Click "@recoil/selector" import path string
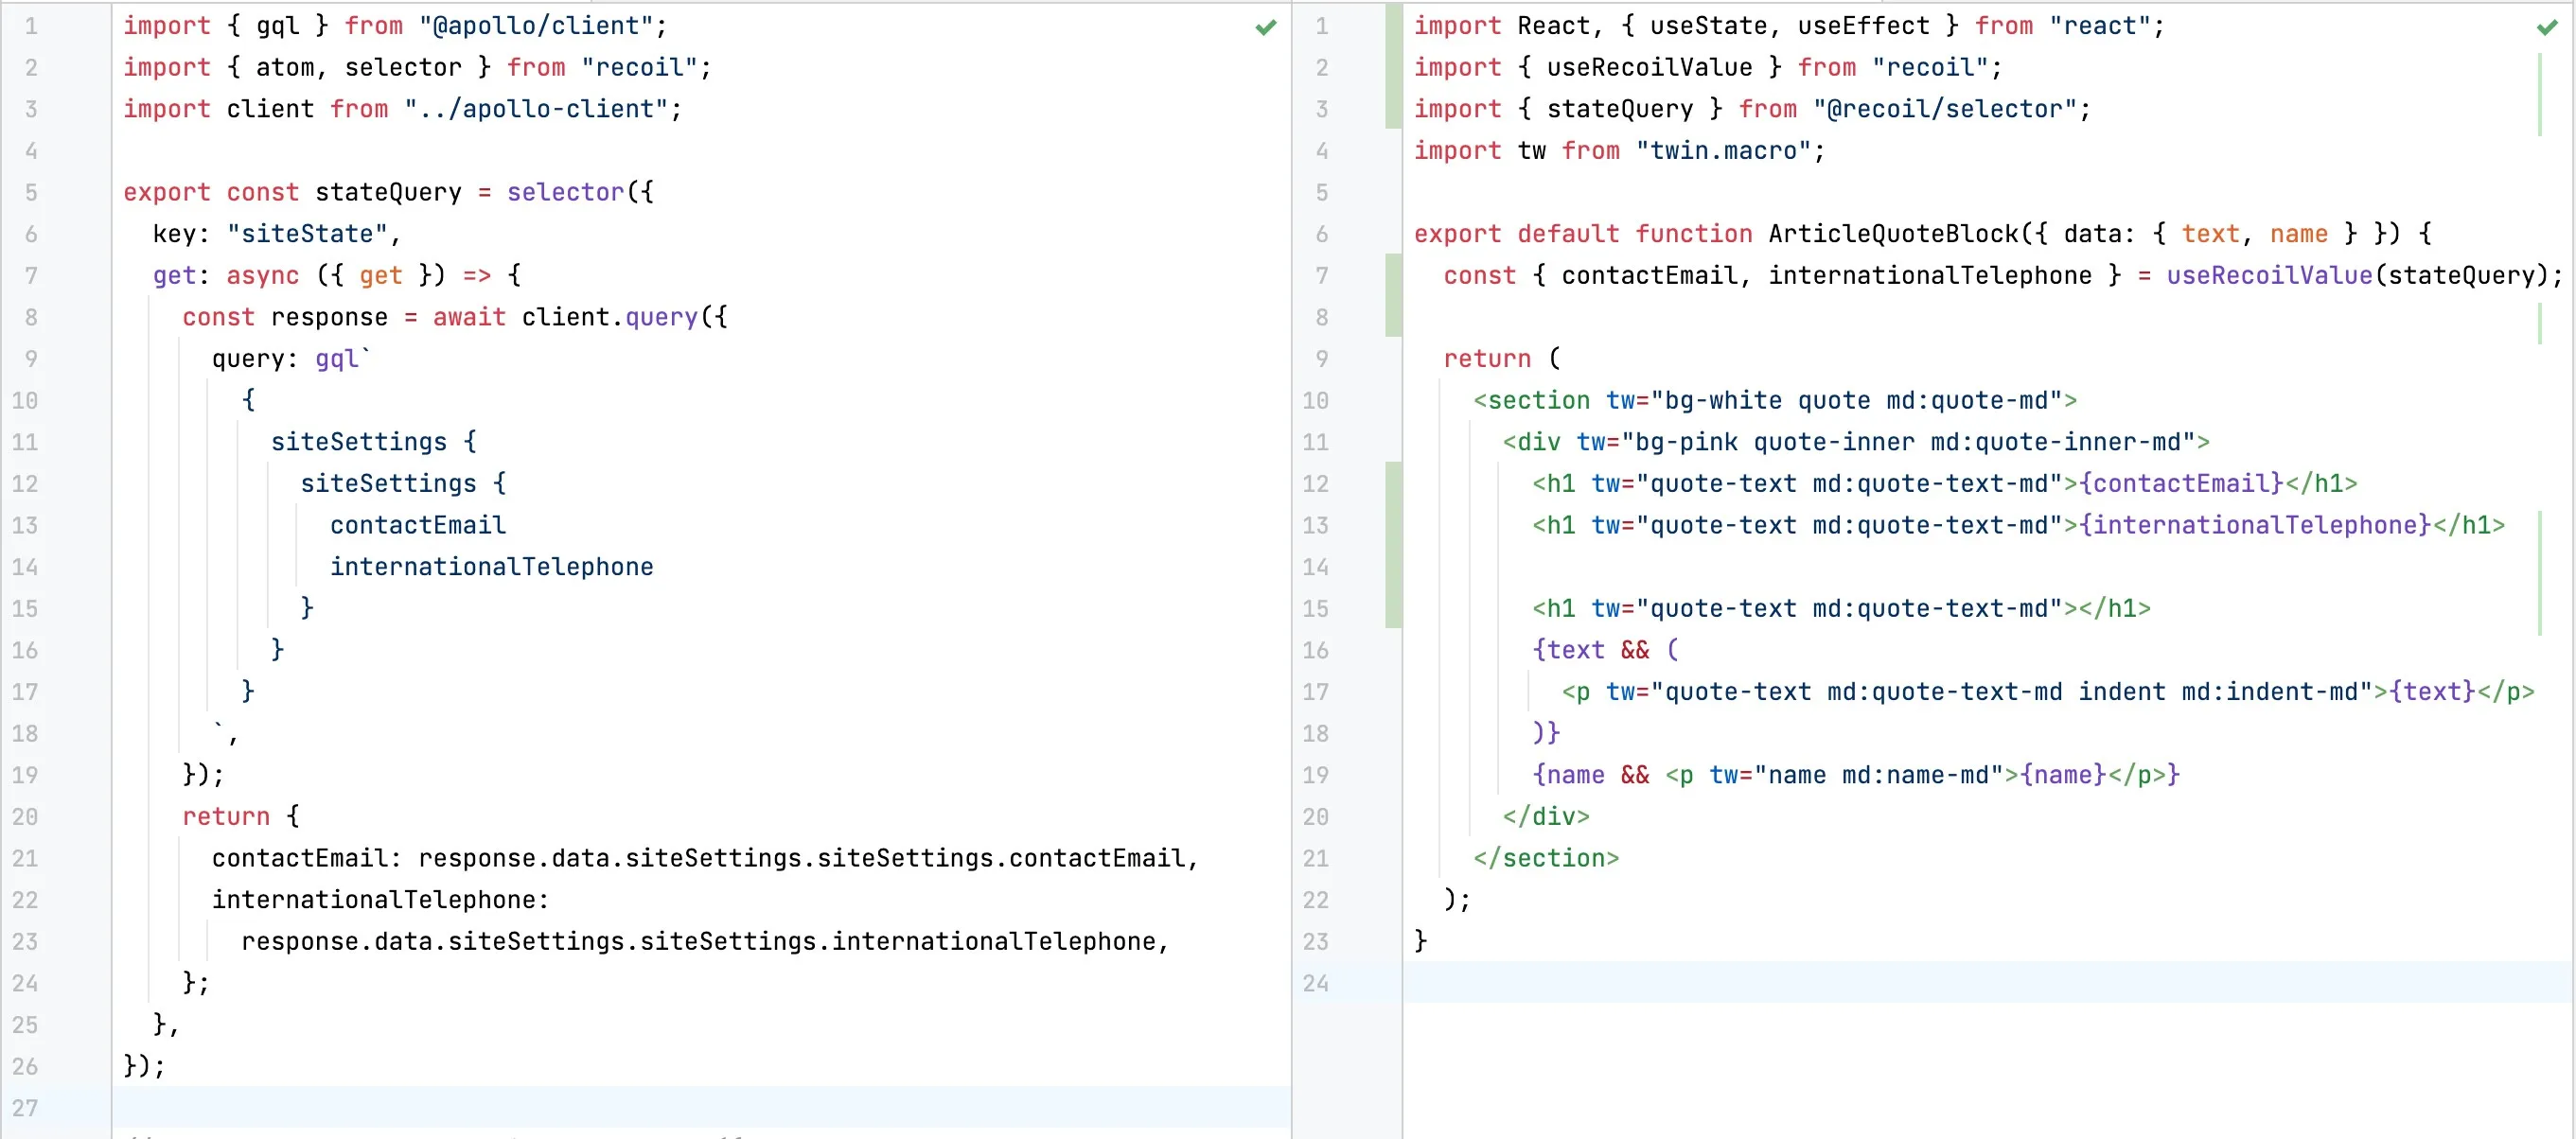 [x=1944, y=109]
